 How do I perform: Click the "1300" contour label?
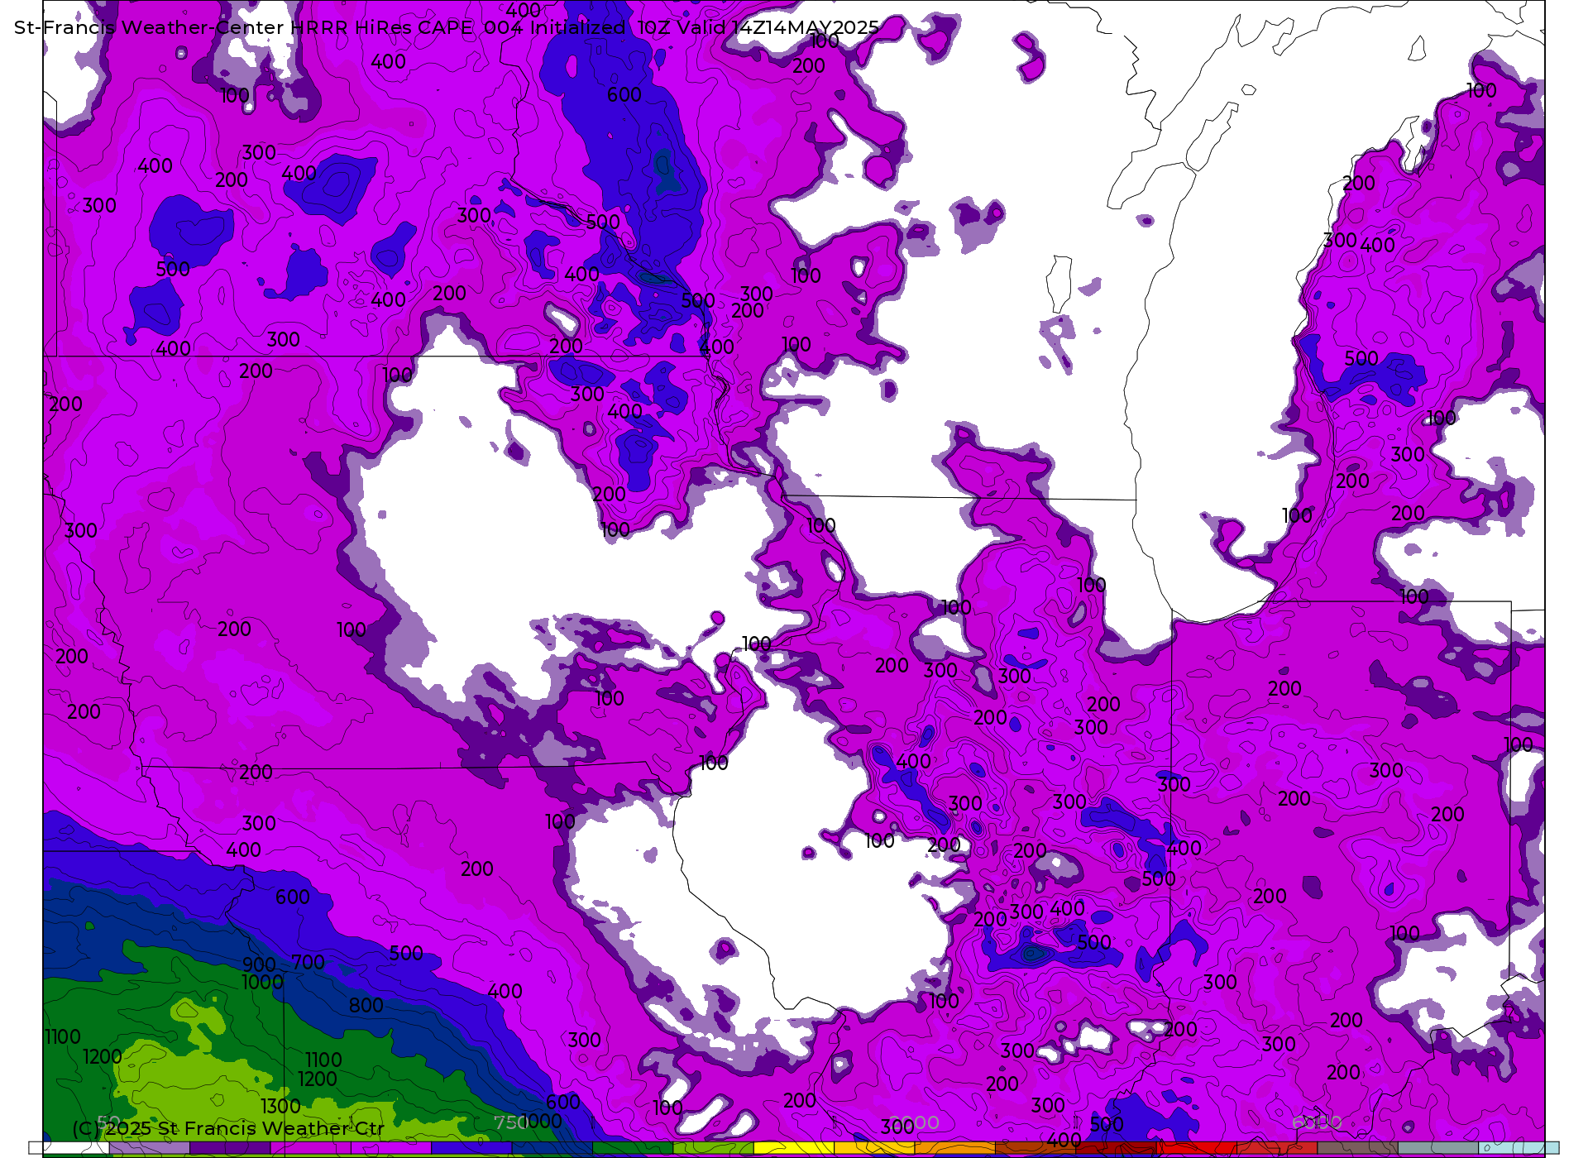pos(280,1106)
